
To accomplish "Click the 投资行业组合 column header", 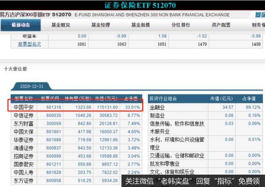I will pyautogui.click(x=163, y=99).
